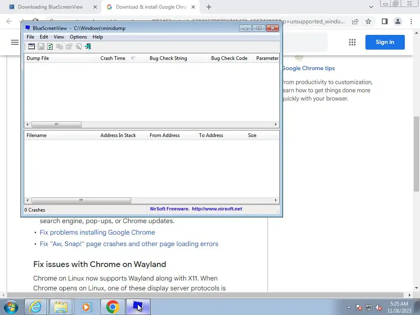Open Windows Explorer folder taskbar icon
The image size is (420, 315).
pyautogui.click(x=61, y=307)
